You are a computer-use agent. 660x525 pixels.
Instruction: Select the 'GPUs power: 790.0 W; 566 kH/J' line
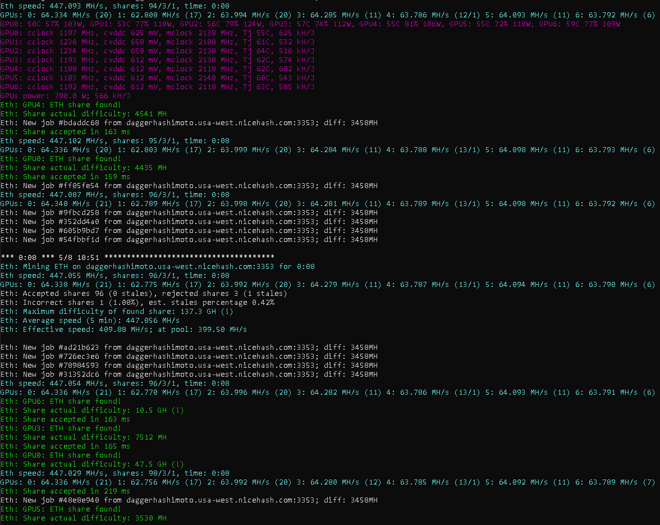point(65,96)
